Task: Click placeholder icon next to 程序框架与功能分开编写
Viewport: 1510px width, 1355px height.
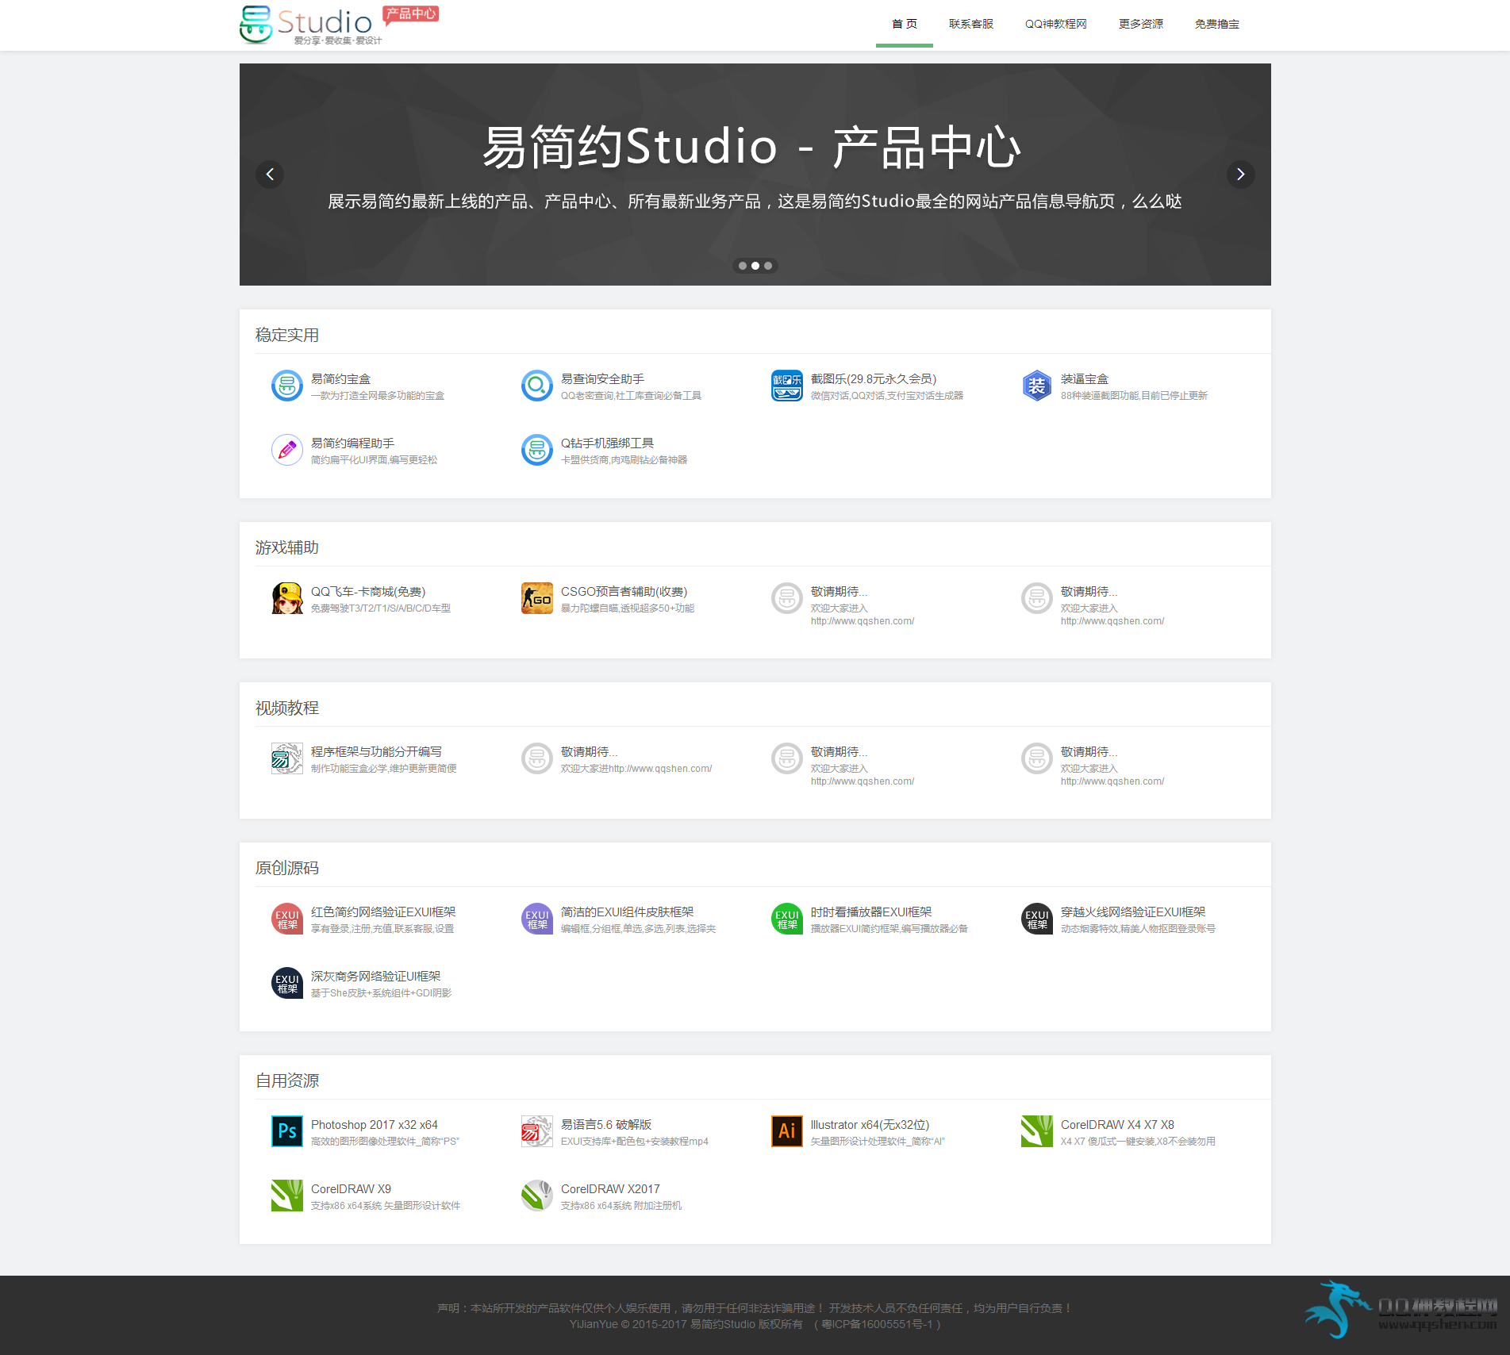Action: pos(537,759)
